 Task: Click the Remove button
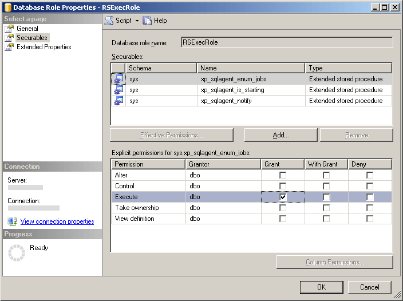(x=357, y=135)
